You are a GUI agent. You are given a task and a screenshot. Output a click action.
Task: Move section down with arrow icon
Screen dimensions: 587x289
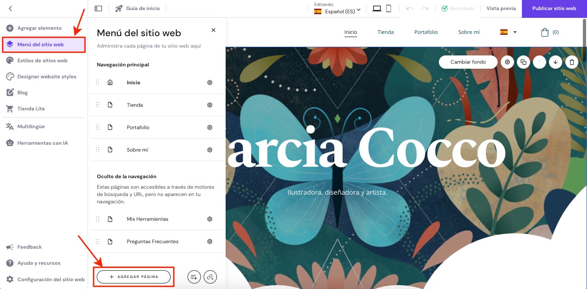click(x=555, y=62)
